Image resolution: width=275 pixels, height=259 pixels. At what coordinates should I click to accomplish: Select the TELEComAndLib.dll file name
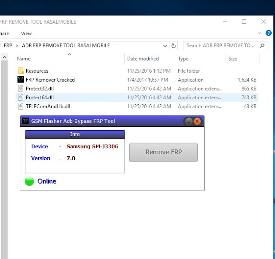48,107
